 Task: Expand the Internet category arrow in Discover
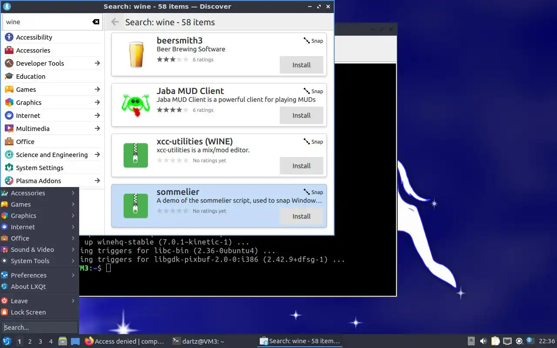pyautogui.click(x=97, y=116)
